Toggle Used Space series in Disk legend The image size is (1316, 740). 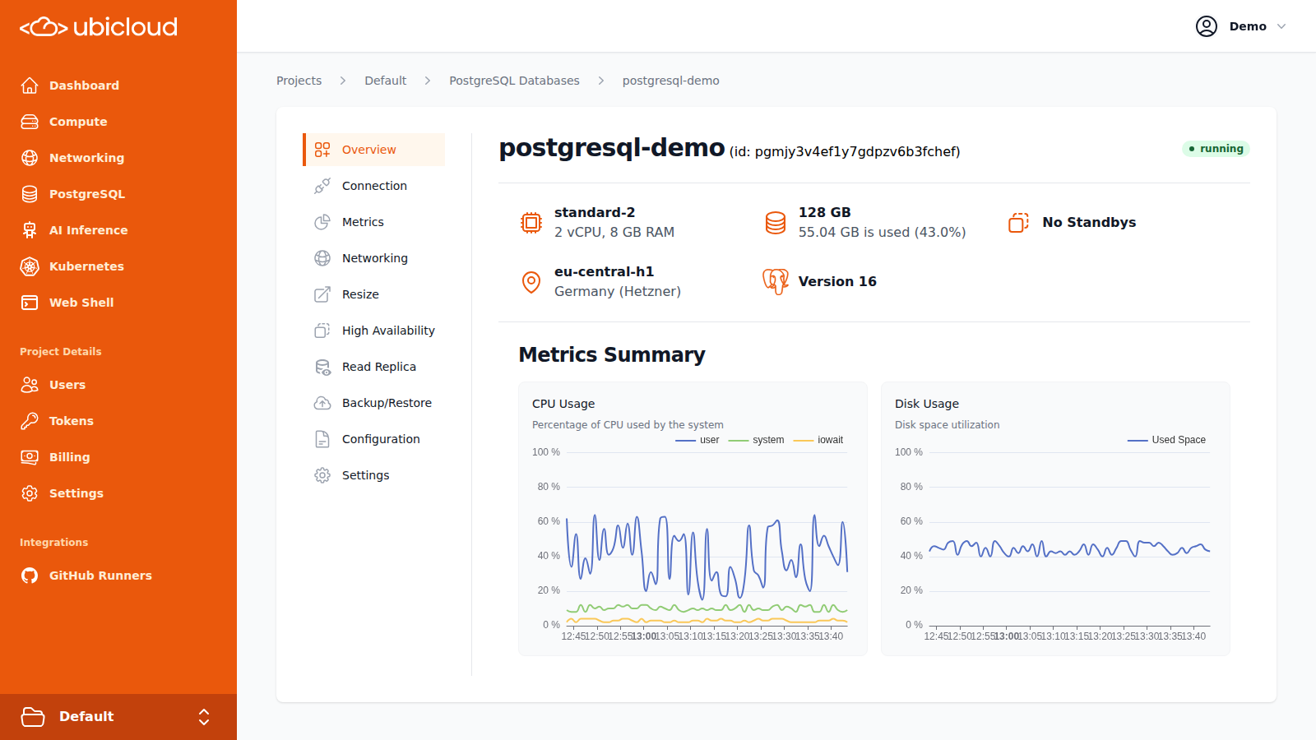1166,440
